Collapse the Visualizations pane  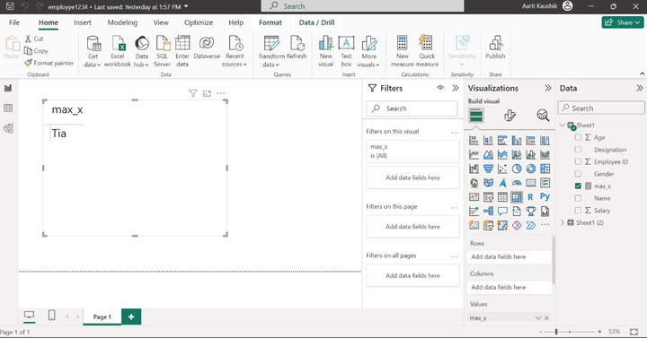point(547,88)
